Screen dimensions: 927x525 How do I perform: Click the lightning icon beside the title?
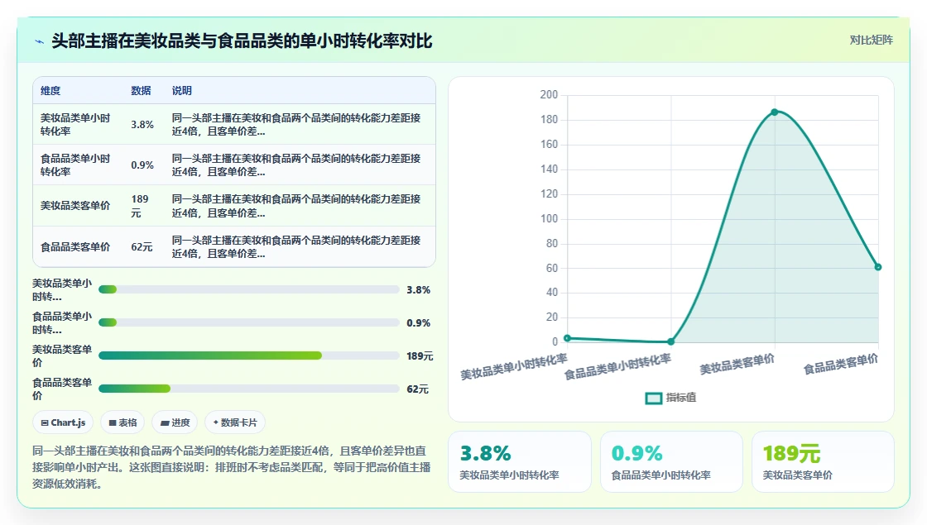(39, 41)
